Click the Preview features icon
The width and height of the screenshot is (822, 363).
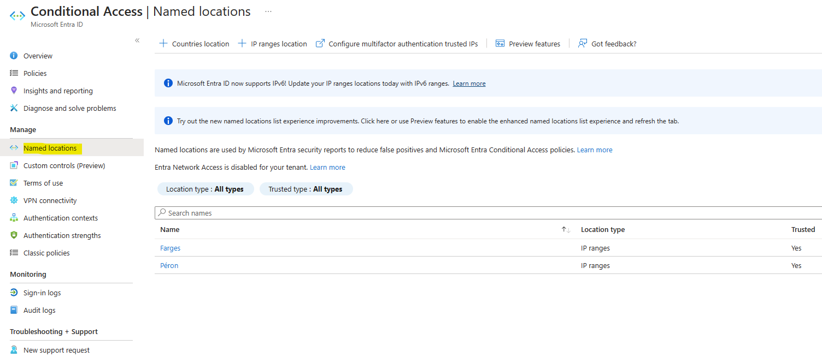tap(500, 44)
